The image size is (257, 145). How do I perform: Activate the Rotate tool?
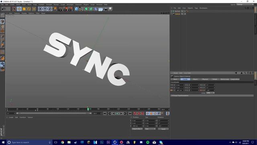click(29, 9)
